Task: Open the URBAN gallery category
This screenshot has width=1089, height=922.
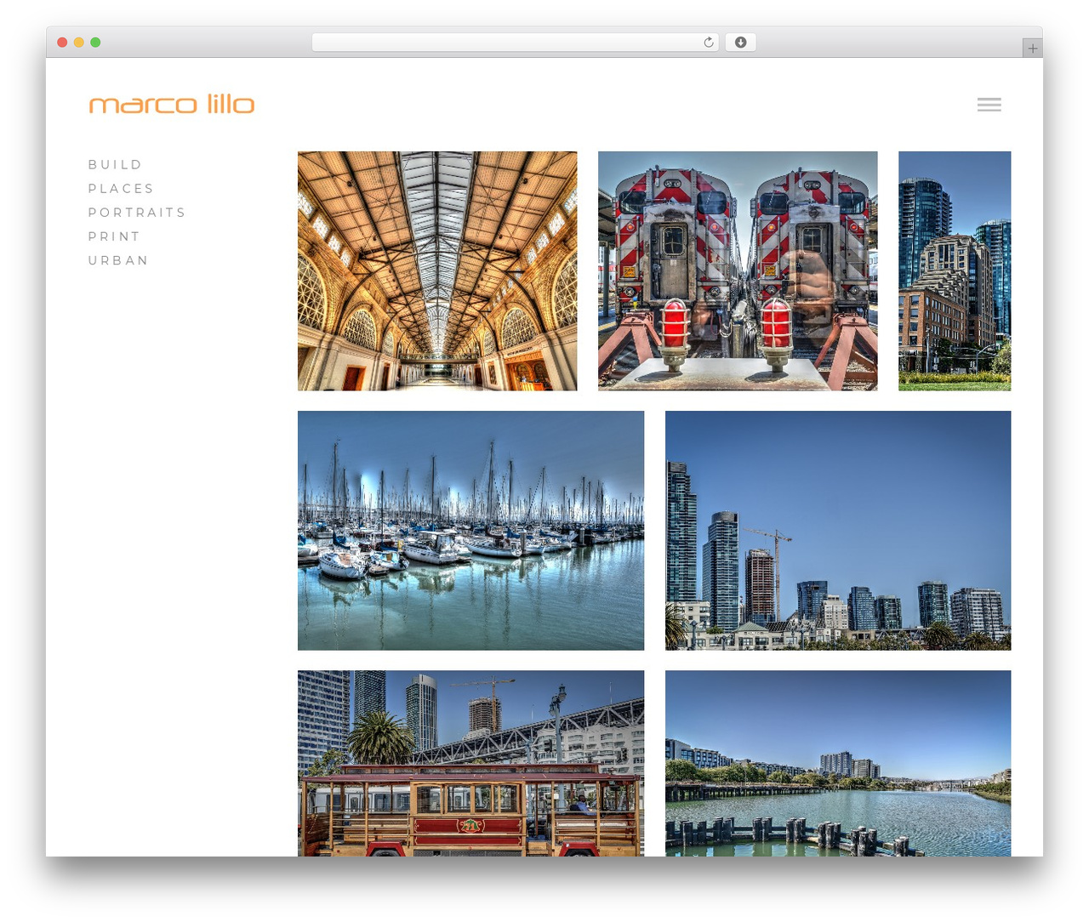Action: pos(118,260)
